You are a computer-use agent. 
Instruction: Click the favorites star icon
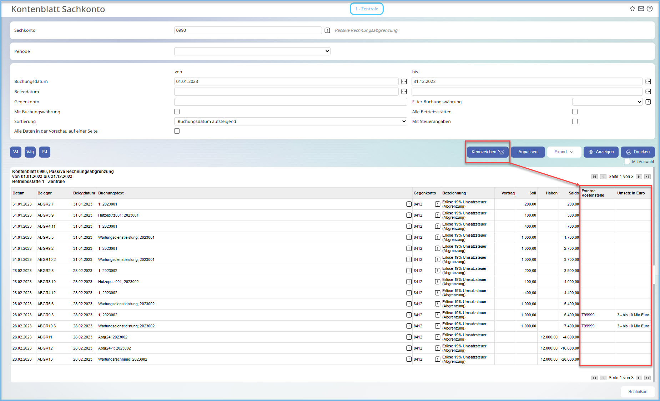(x=632, y=9)
